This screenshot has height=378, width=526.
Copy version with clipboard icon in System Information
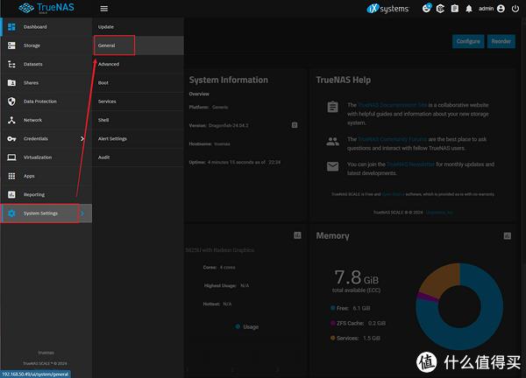pyautogui.click(x=295, y=125)
